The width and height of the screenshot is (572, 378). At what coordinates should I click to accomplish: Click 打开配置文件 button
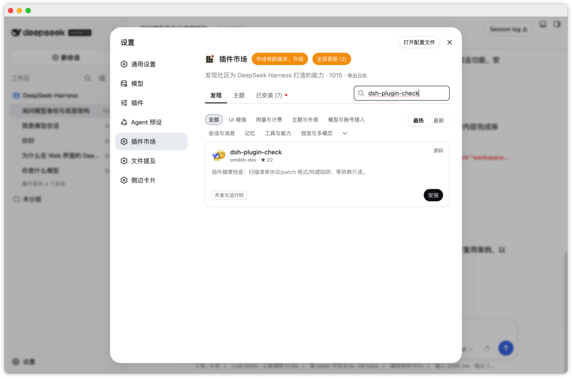(x=419, y=42)
